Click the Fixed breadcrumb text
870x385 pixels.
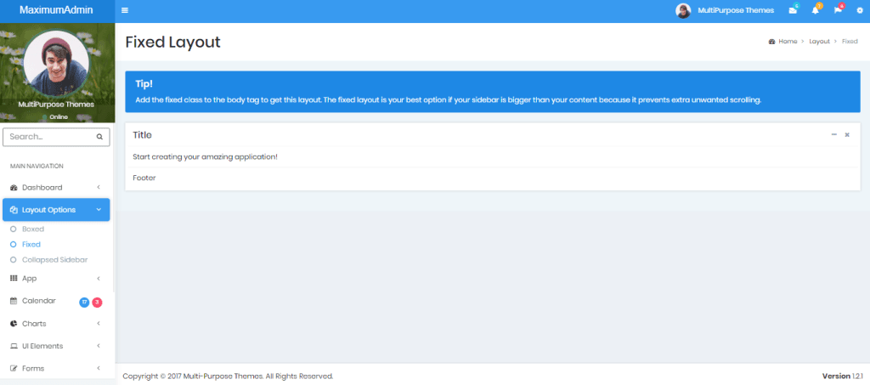(x=850, y=42)
